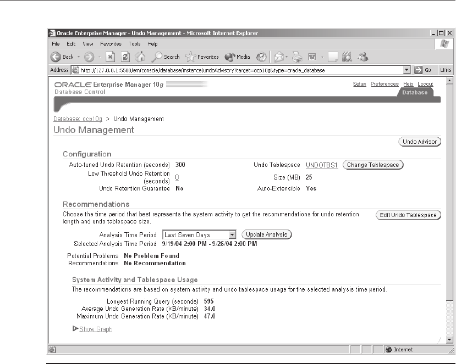The height and width of the screenshot is (364, 456).
Task: Expand the Show Graph triangle
Action: click(x=75, y=328)
